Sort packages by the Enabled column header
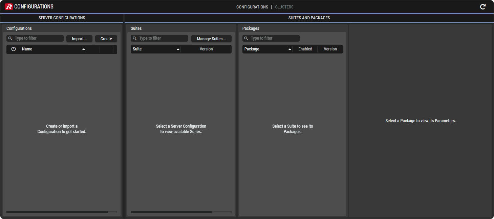This screenshot has height=219, width=494. click(x=305, y=49)
